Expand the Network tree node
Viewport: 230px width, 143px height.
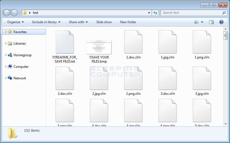click(x=6, y=78)
